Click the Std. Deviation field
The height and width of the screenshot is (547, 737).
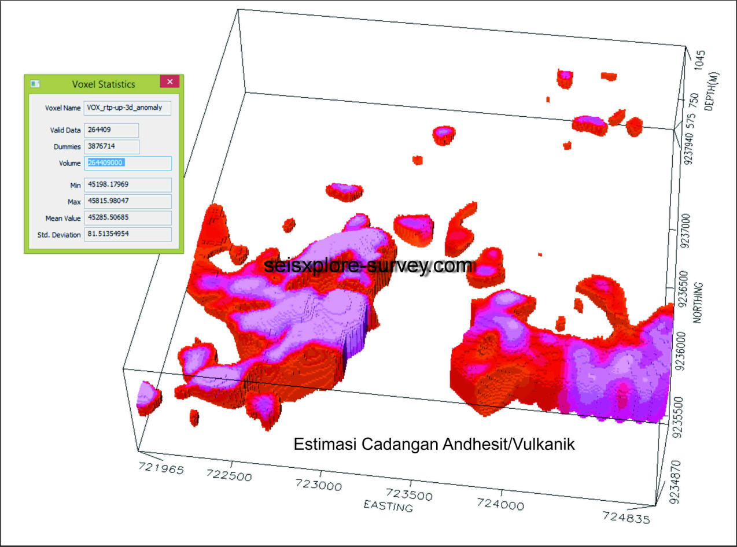point(128,235)
